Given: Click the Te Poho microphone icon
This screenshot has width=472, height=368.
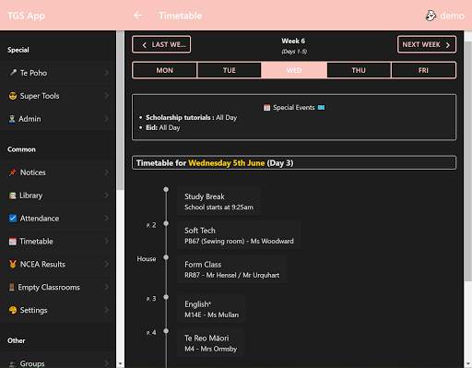Looking at the screenshot, I should (x=13, y=73).
